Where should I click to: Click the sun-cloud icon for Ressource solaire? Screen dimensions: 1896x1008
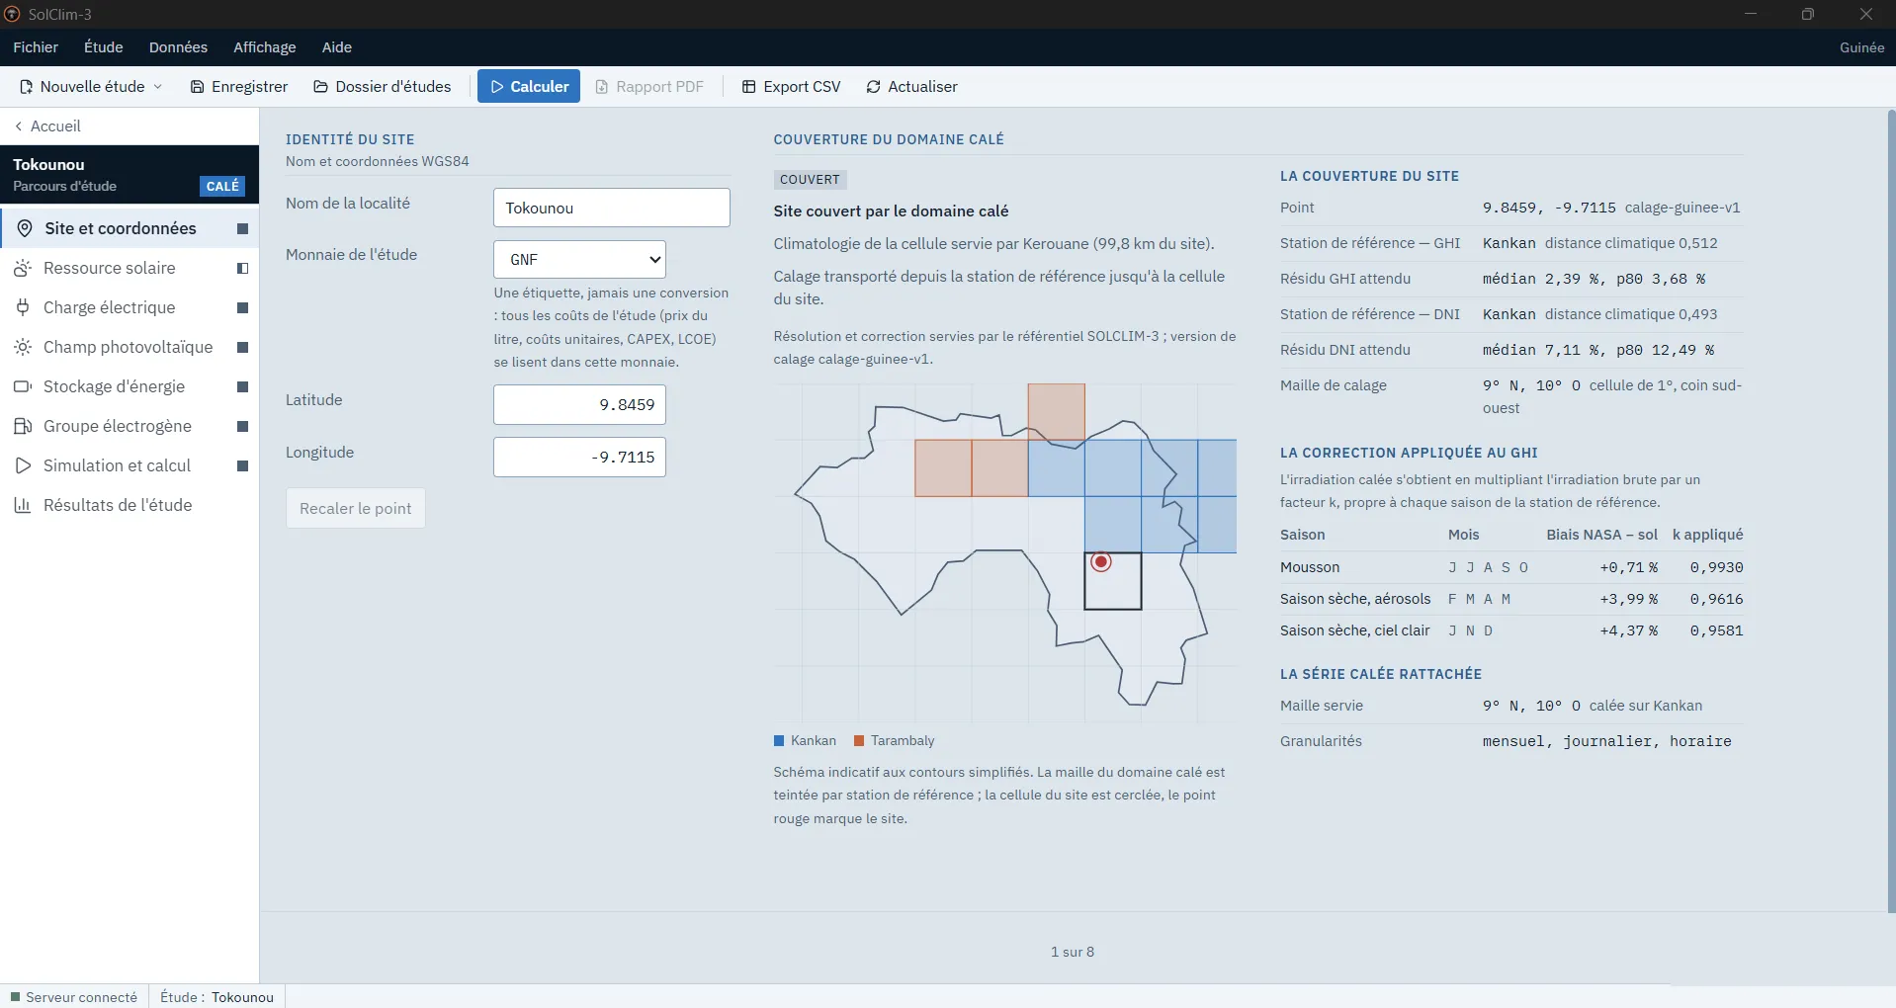click(x=23, y=268)
